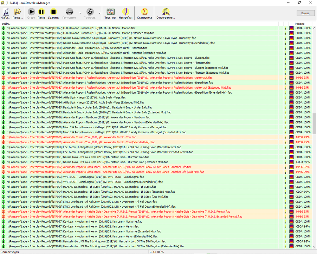Click MPEG 73% result value
This screenshot has height=254, width=317.
(x=303, y=137)
